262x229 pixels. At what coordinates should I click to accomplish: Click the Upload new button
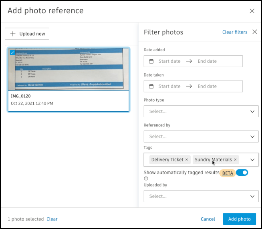(x=27, y=34)
